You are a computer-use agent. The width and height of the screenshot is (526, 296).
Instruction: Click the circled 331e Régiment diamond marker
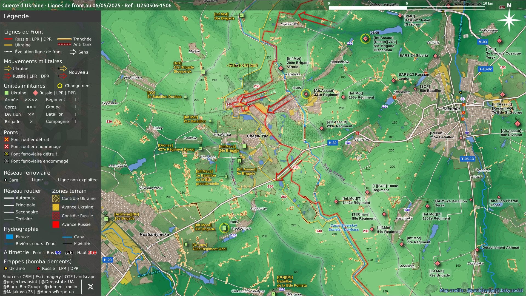[x=306, y=94]
